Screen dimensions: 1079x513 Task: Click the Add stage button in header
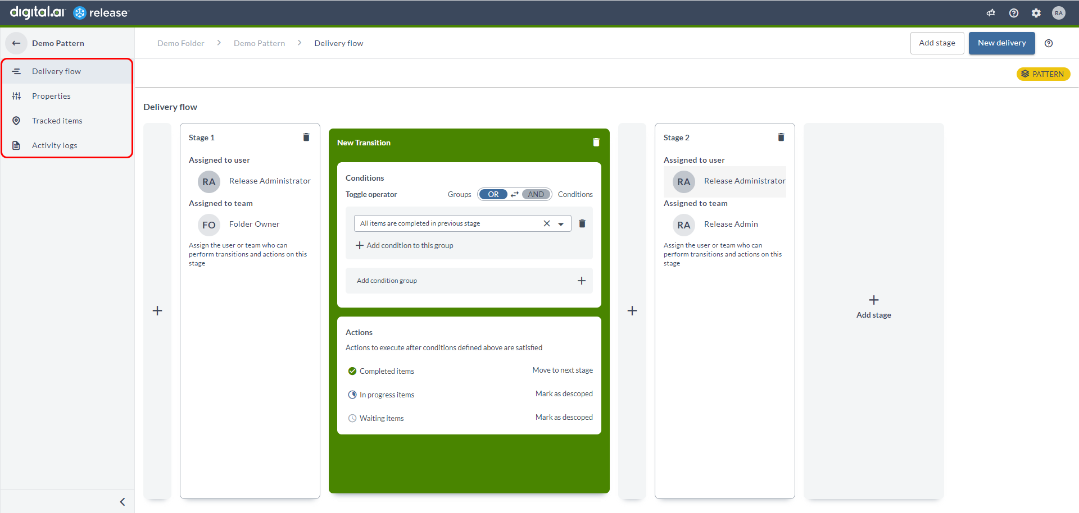point(937,43)
